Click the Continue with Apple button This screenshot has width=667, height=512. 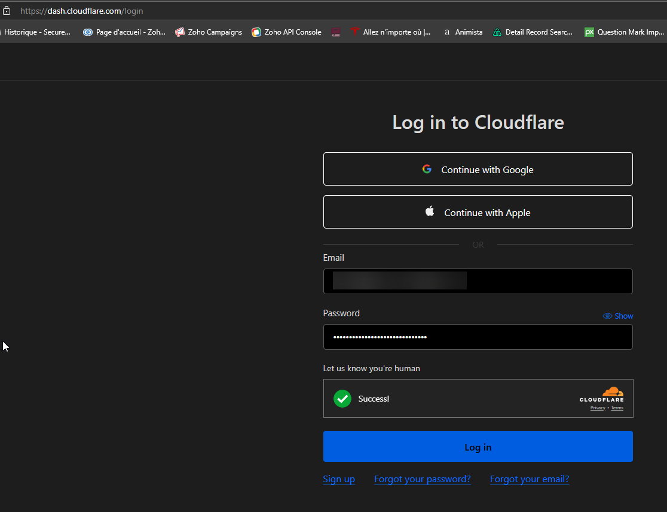(478, 212)
